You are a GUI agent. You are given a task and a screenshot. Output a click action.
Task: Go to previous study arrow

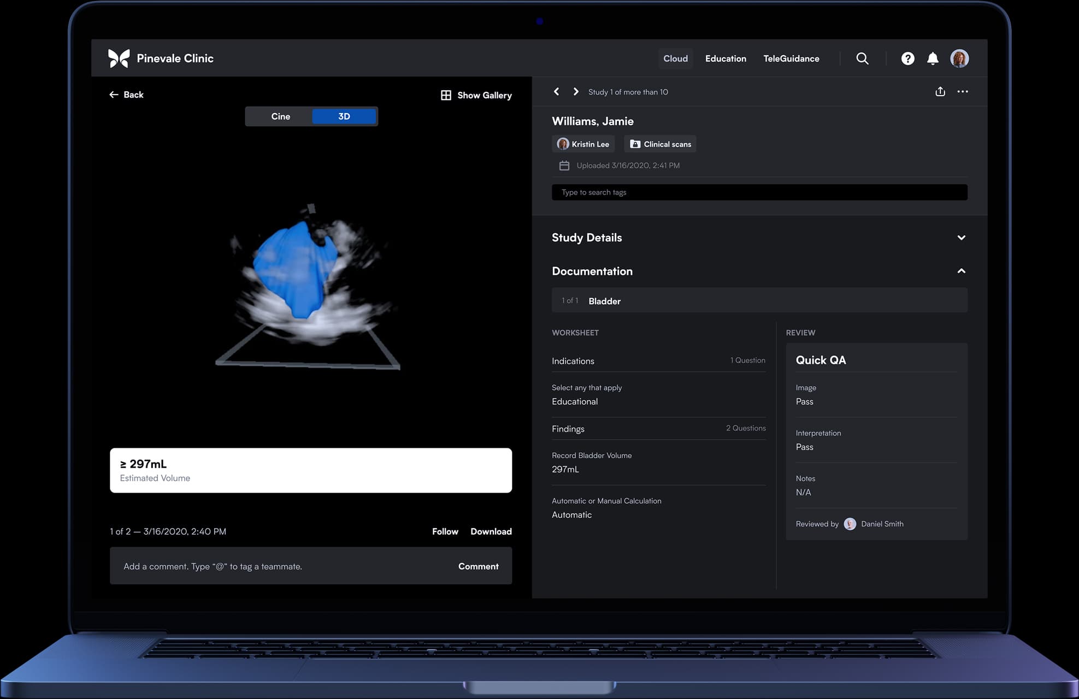click(x=556, y=92)
